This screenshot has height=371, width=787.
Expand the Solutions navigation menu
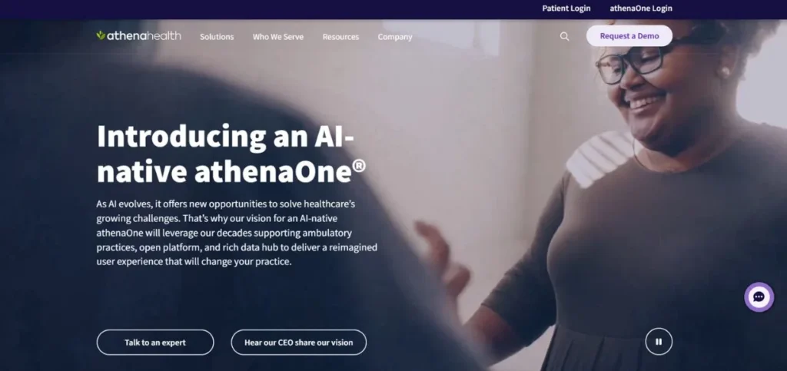pos(217,37)
